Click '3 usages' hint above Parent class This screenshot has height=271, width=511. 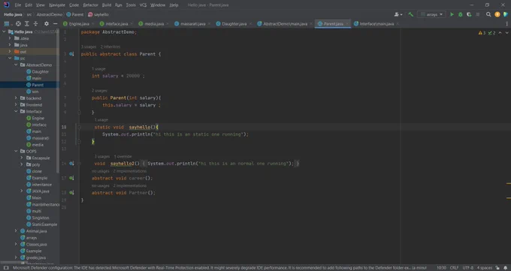point(89,47)
